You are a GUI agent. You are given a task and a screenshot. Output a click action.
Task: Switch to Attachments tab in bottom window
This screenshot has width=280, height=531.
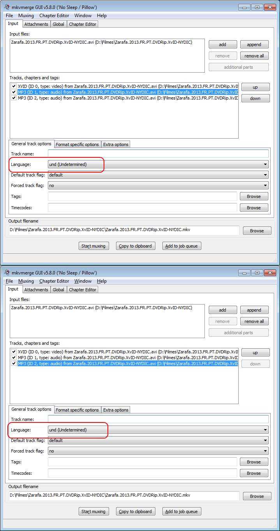[36, 290]
